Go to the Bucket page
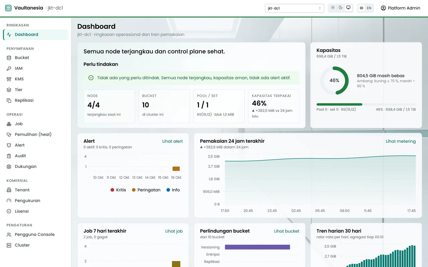This screenshot has width=428, height=267. pyautogui.click(x=35, y=58)
